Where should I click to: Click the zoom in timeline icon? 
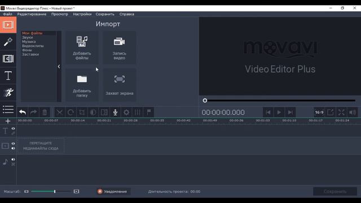[76, 192]
